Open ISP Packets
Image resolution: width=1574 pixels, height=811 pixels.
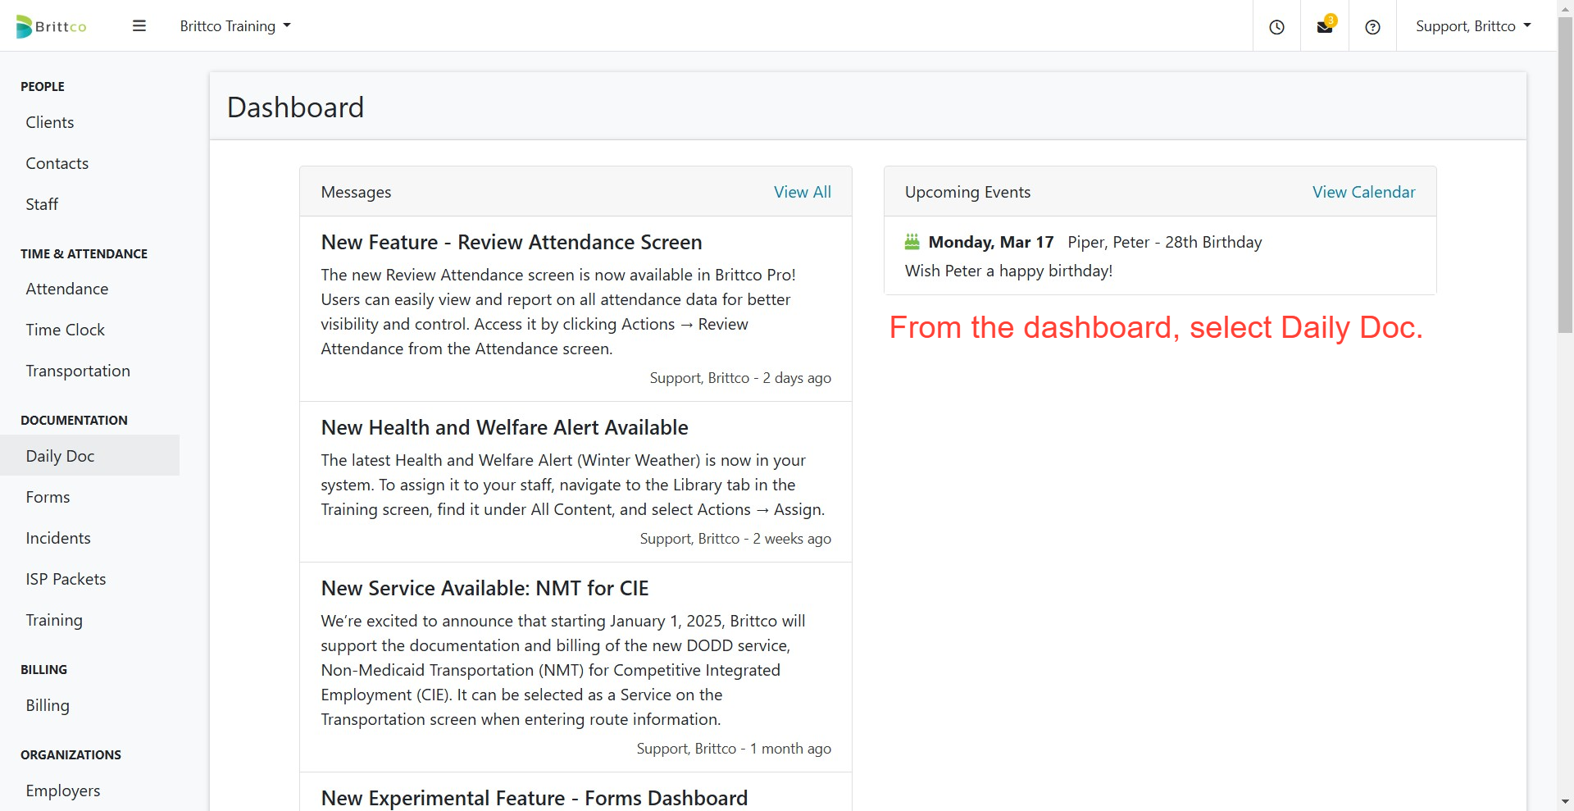coord(66,579)
